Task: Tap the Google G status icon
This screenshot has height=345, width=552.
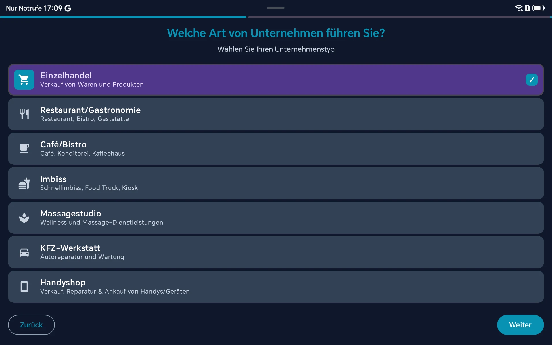Action: tap(68, 8)
